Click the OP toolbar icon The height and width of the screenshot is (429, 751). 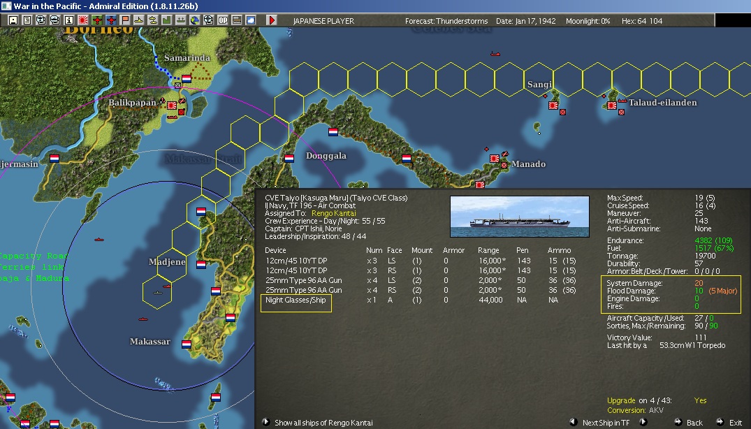click(223, 20)
